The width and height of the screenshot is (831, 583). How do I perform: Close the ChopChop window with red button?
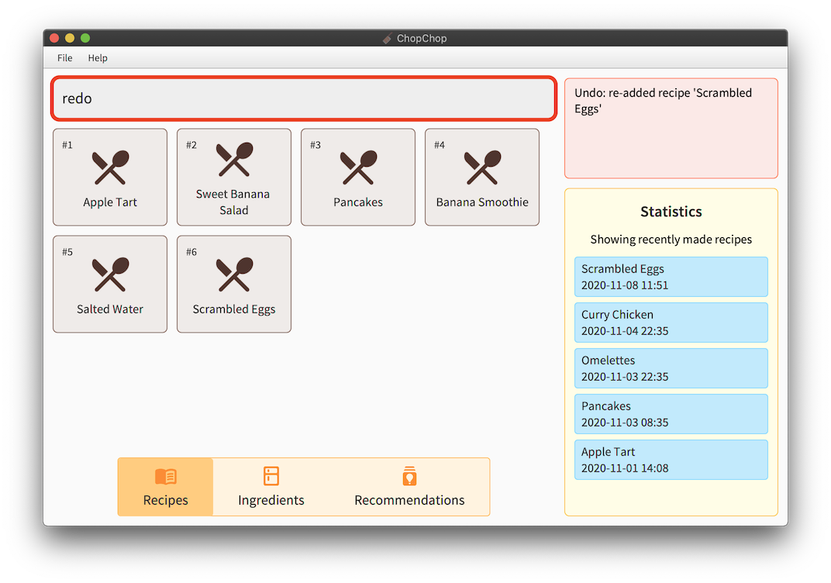(54, 38)
